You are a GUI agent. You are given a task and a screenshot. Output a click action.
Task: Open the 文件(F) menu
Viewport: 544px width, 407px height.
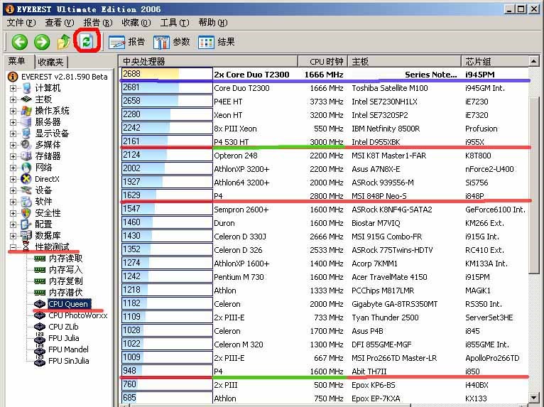coord(21,23)
